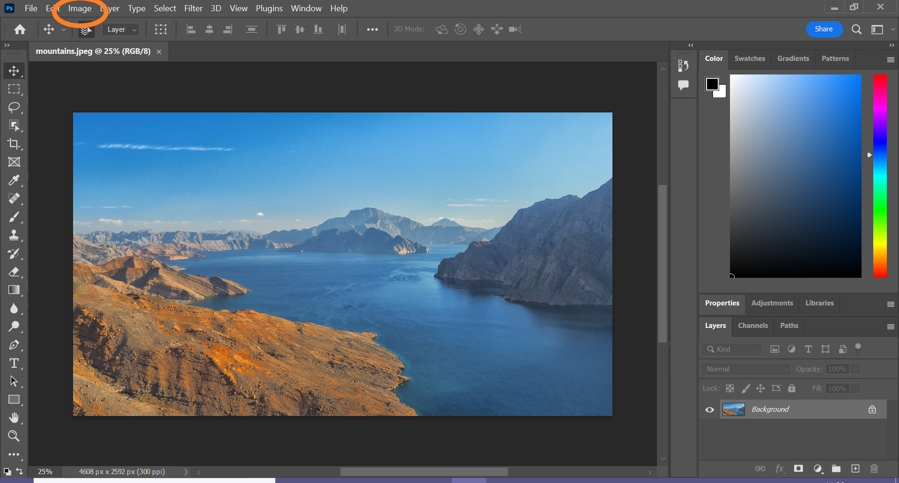Screen dimensions: 899x483
Task: Toggle lock all on layer
Action: [792, 388]
